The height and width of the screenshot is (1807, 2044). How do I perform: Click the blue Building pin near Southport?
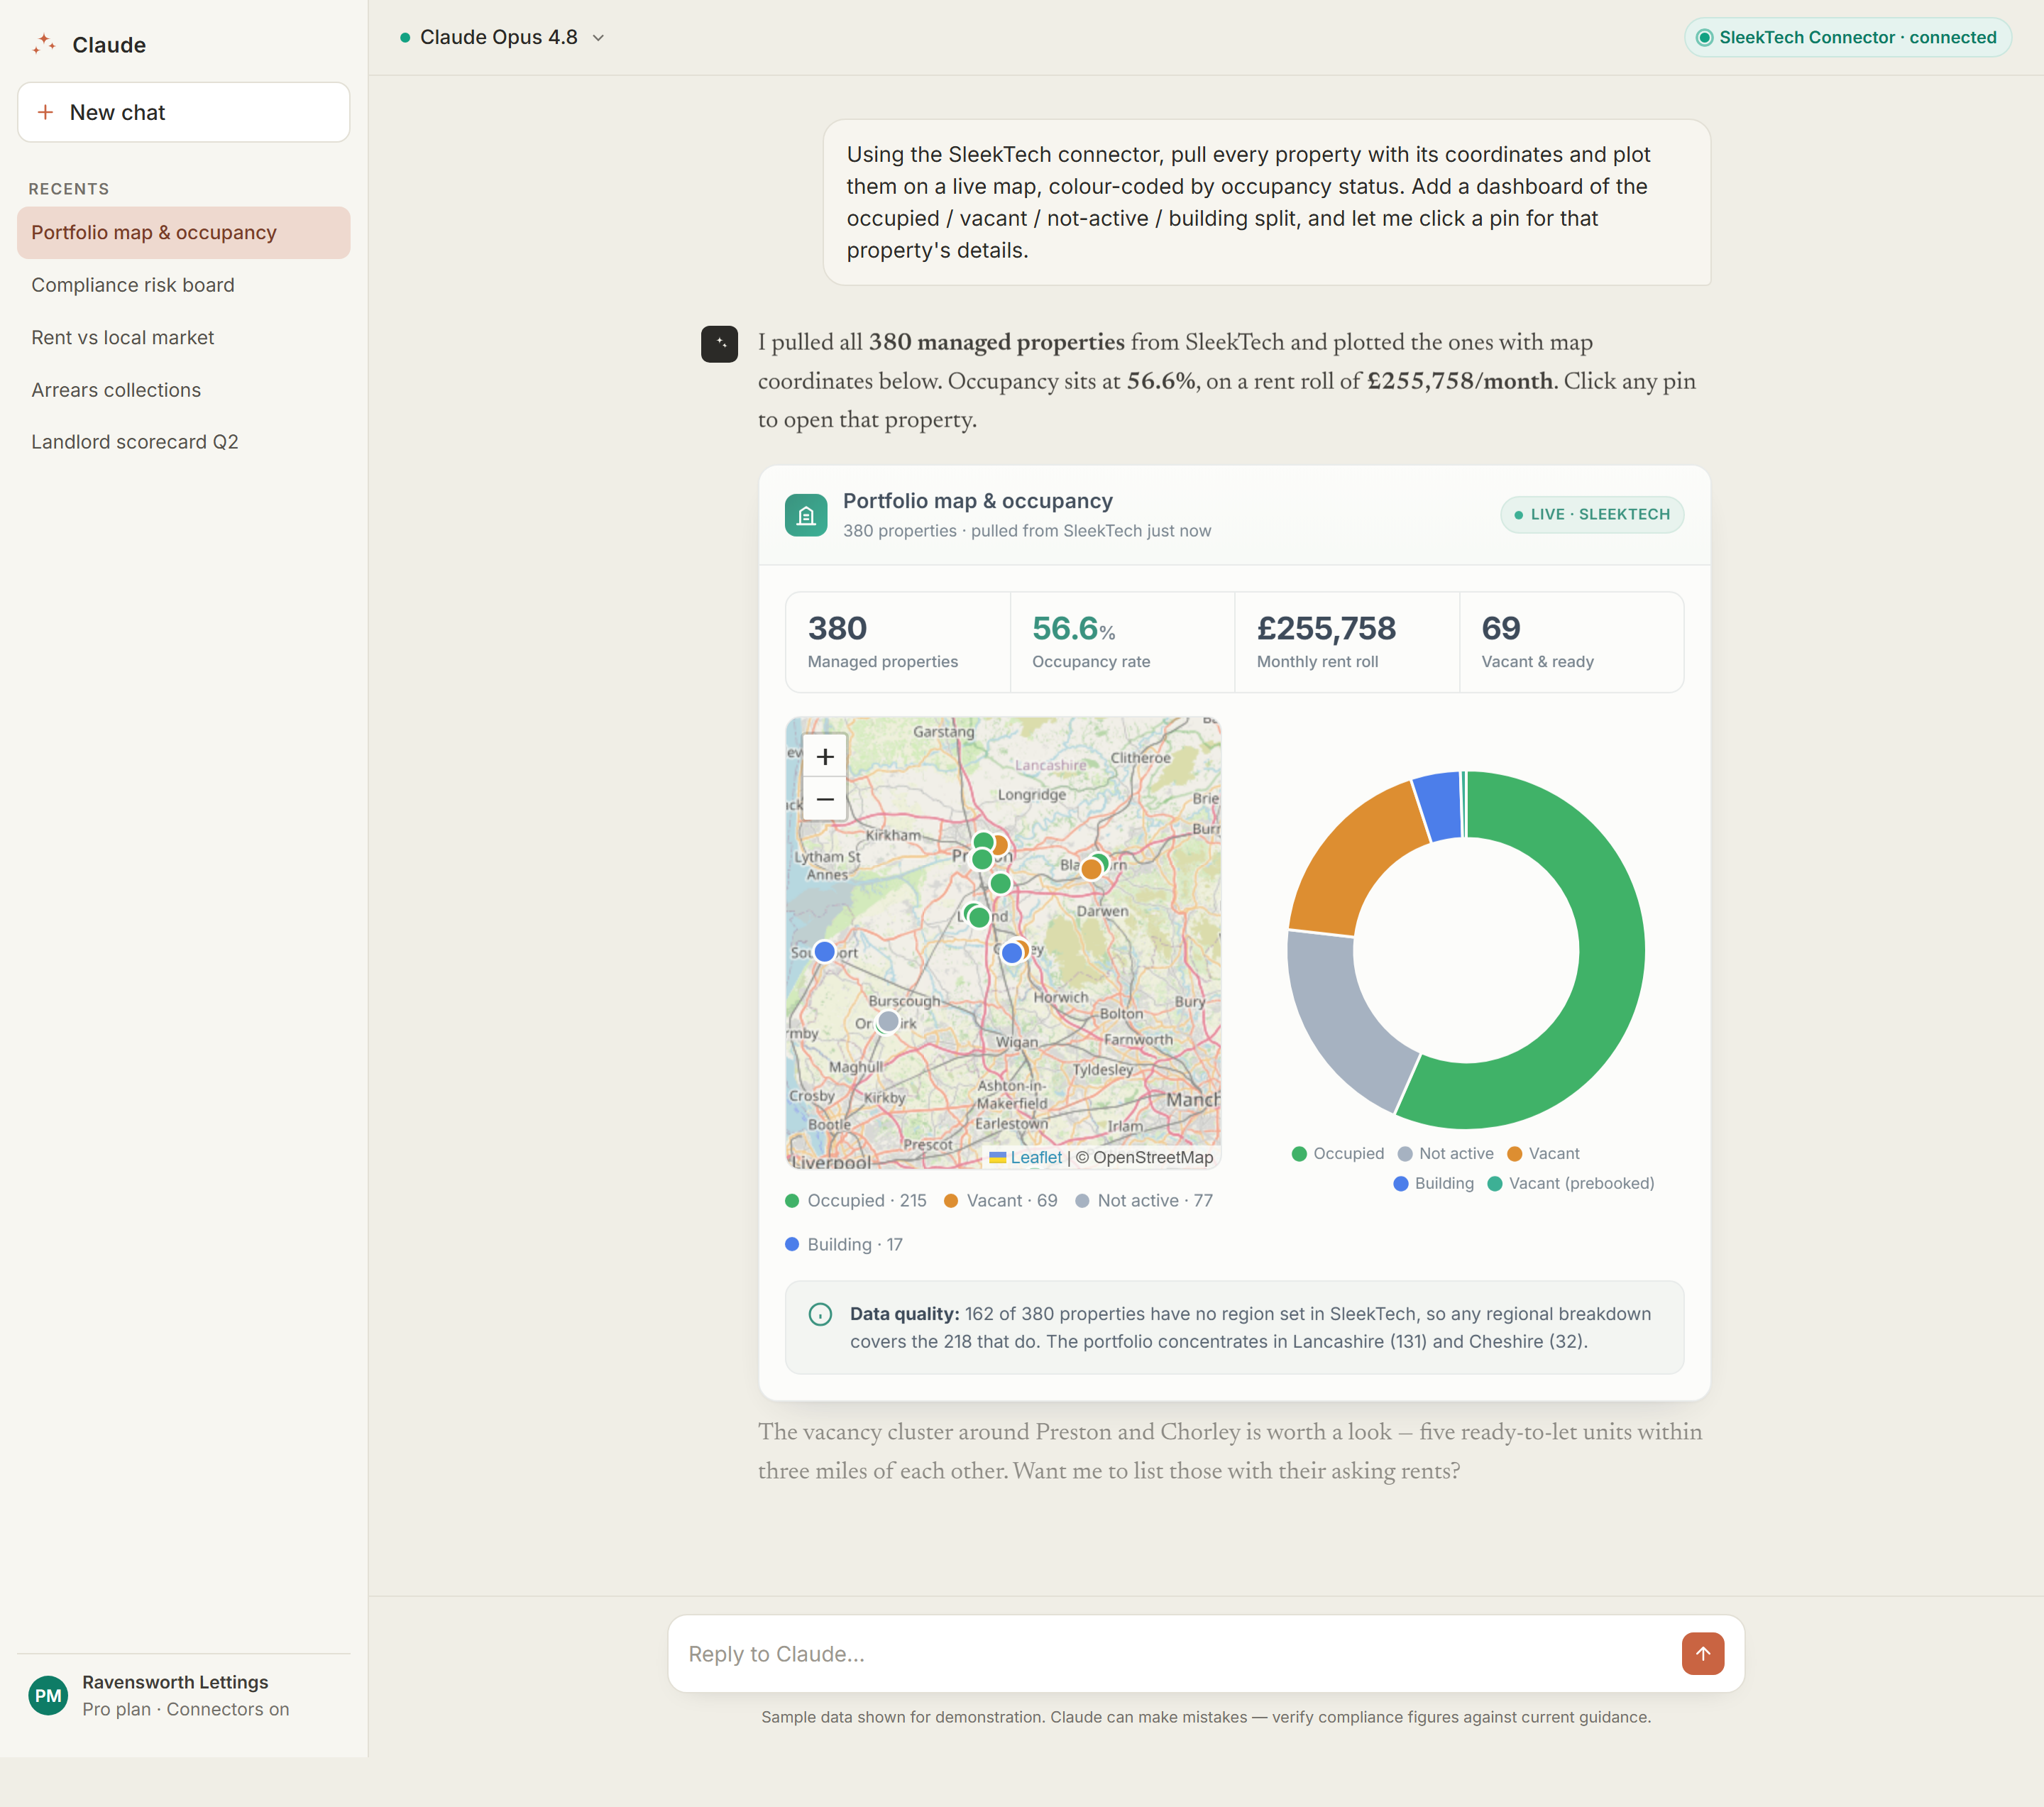pos(824,951)
